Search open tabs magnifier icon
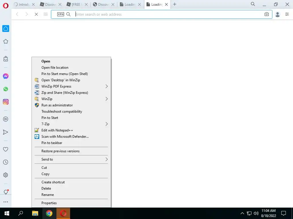Screen dimensions: 293x219 click(x=253, y=4)
